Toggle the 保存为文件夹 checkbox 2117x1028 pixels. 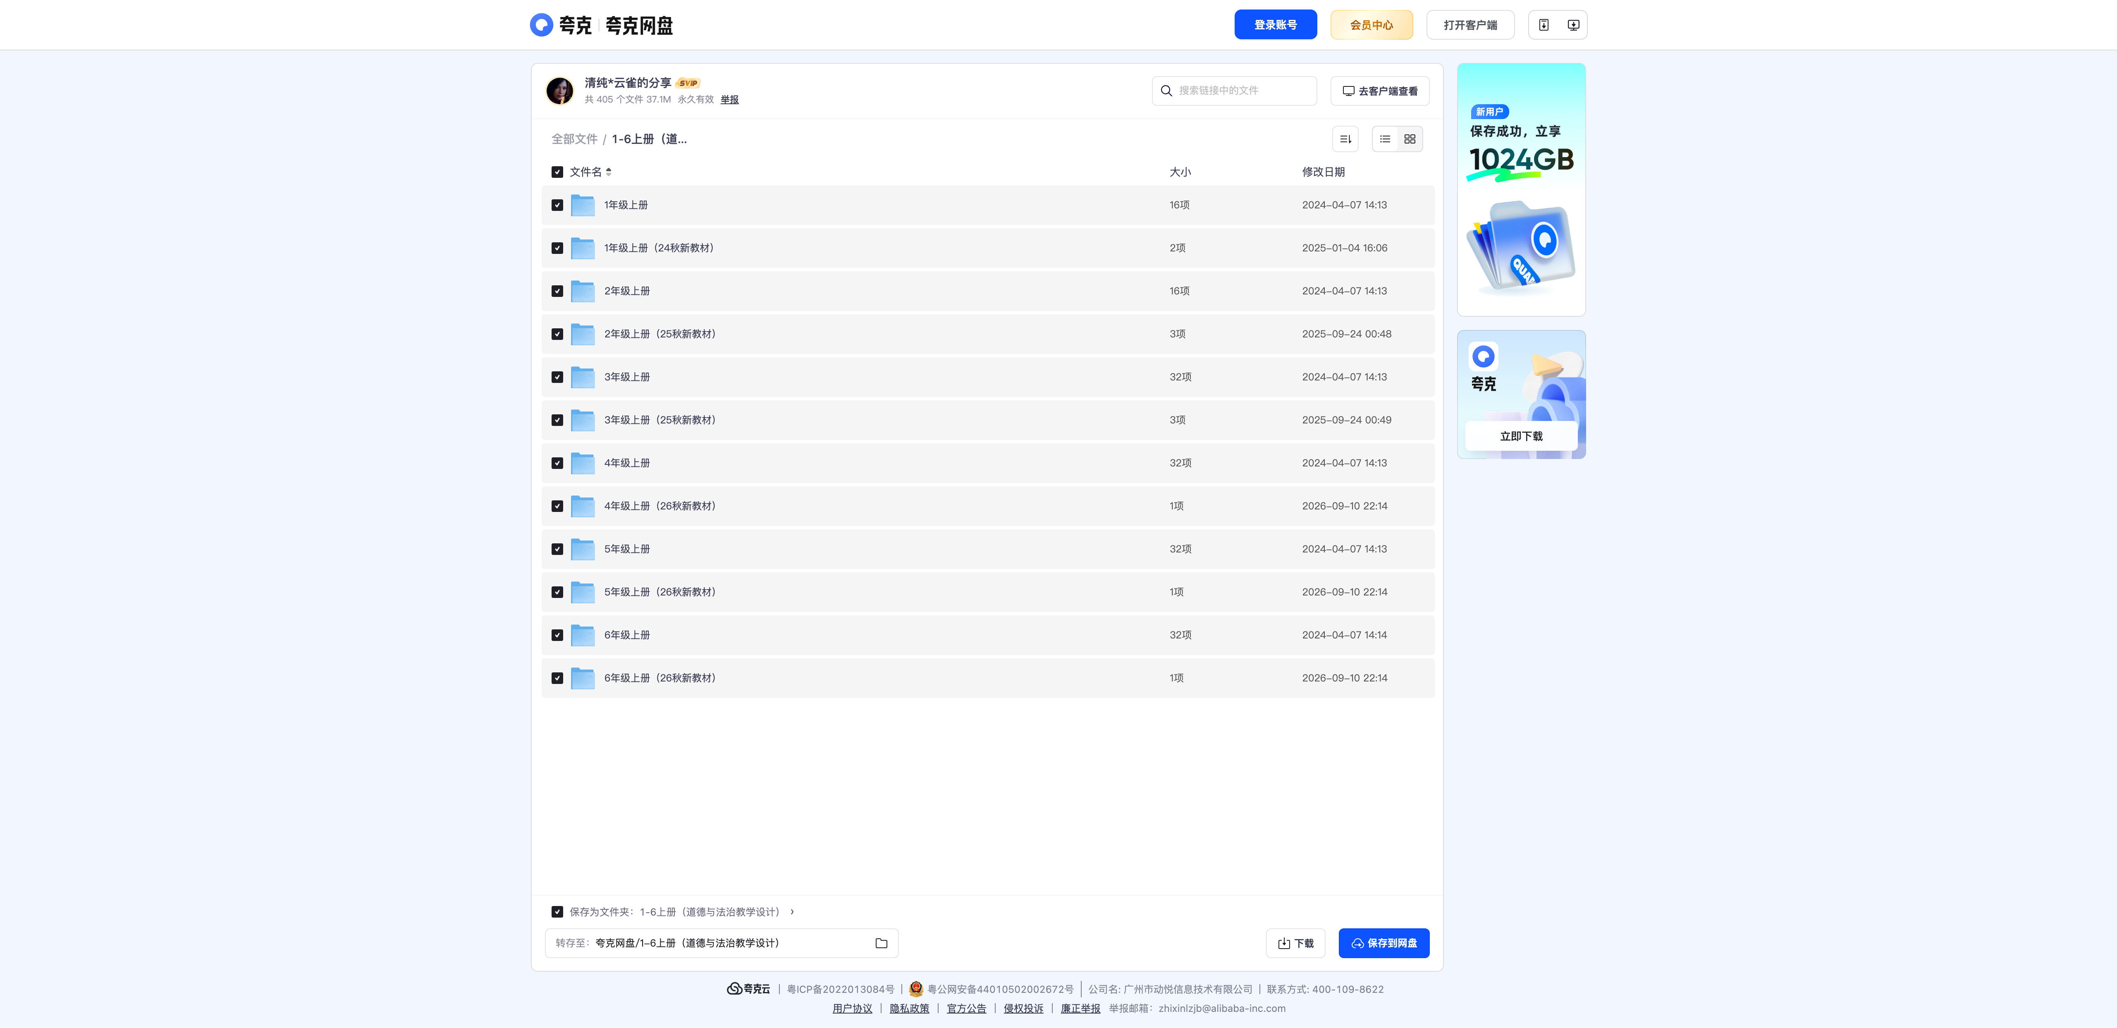coord(557,911)
